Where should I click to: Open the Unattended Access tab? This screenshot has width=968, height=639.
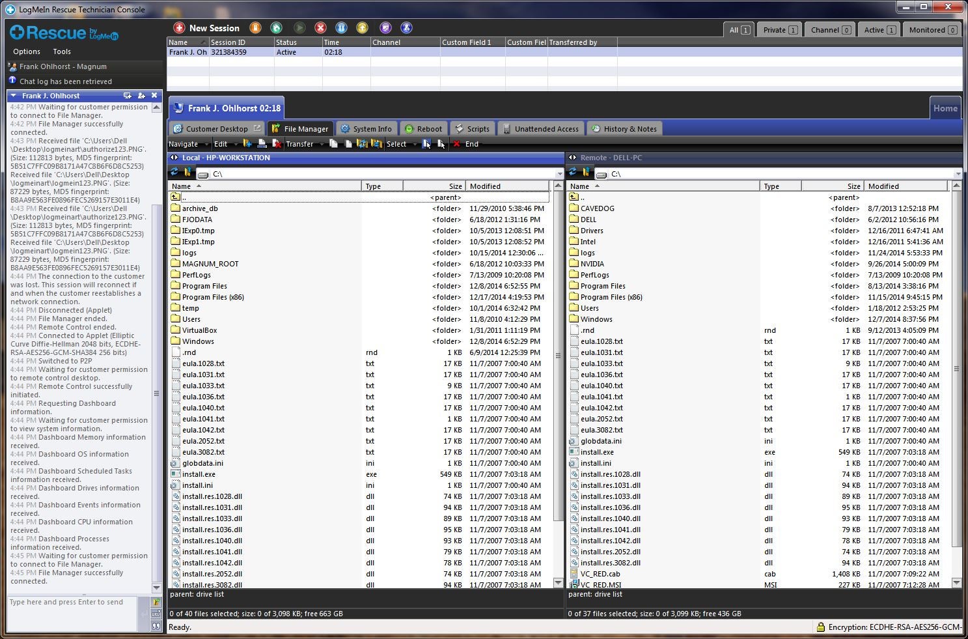pos(540,129)
